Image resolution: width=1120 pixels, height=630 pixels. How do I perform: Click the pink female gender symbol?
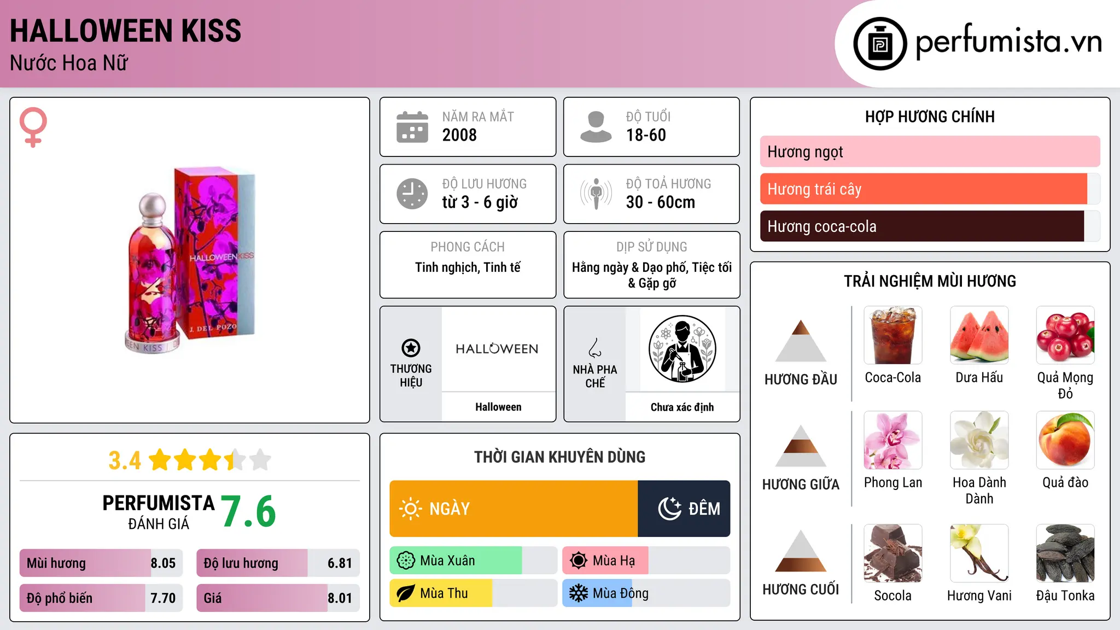pyautogui.click(x=33, y=127)
